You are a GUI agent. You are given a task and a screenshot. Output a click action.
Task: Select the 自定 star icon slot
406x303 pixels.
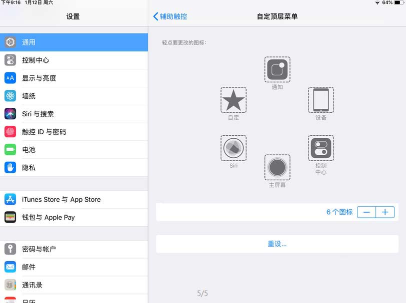[233, 100]
